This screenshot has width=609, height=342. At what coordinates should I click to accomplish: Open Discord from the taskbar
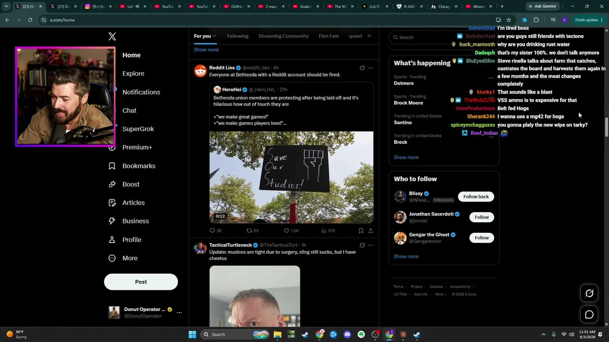coord(347,334)
